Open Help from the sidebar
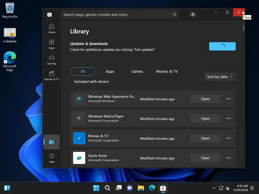The width and height of the screenshot is (259, 194). click(52, 158)
